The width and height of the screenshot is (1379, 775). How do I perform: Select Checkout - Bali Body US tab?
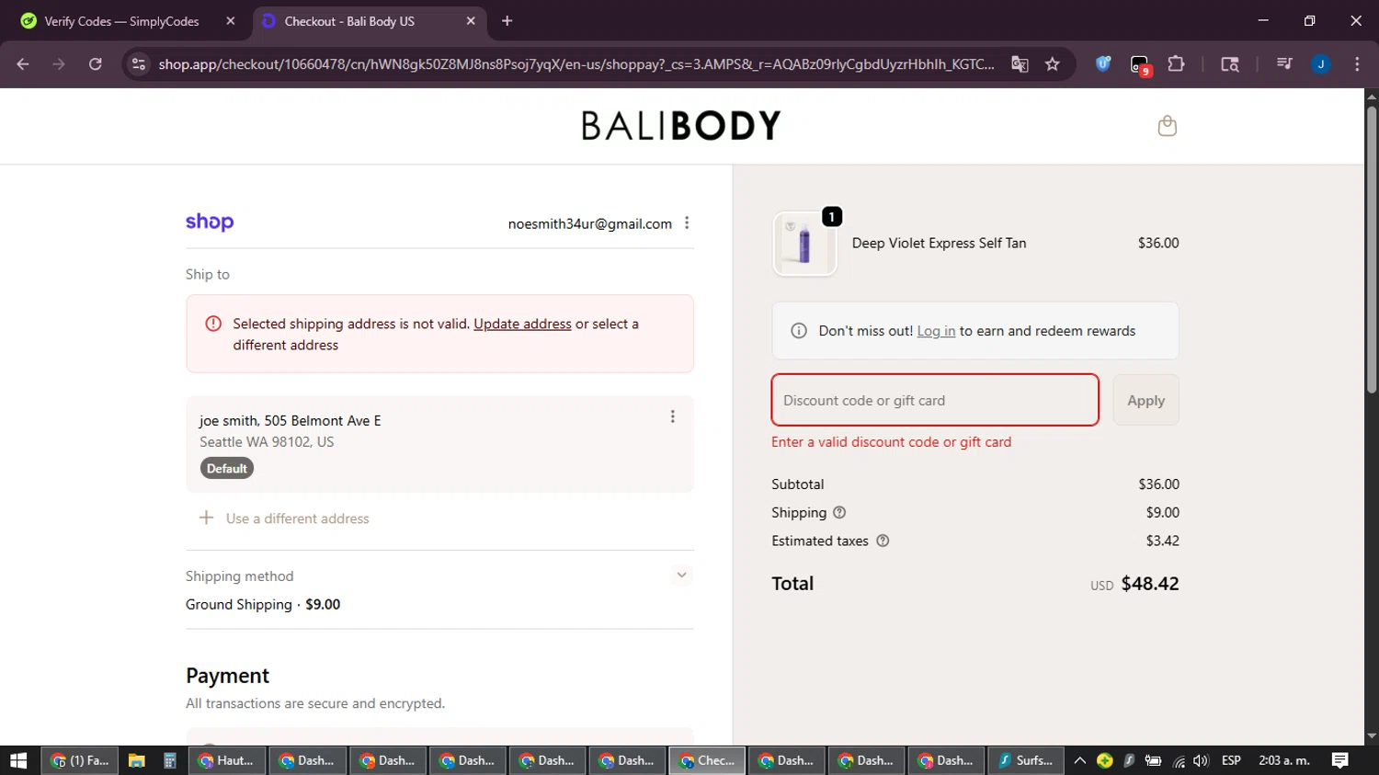click(x=368, y=21)
